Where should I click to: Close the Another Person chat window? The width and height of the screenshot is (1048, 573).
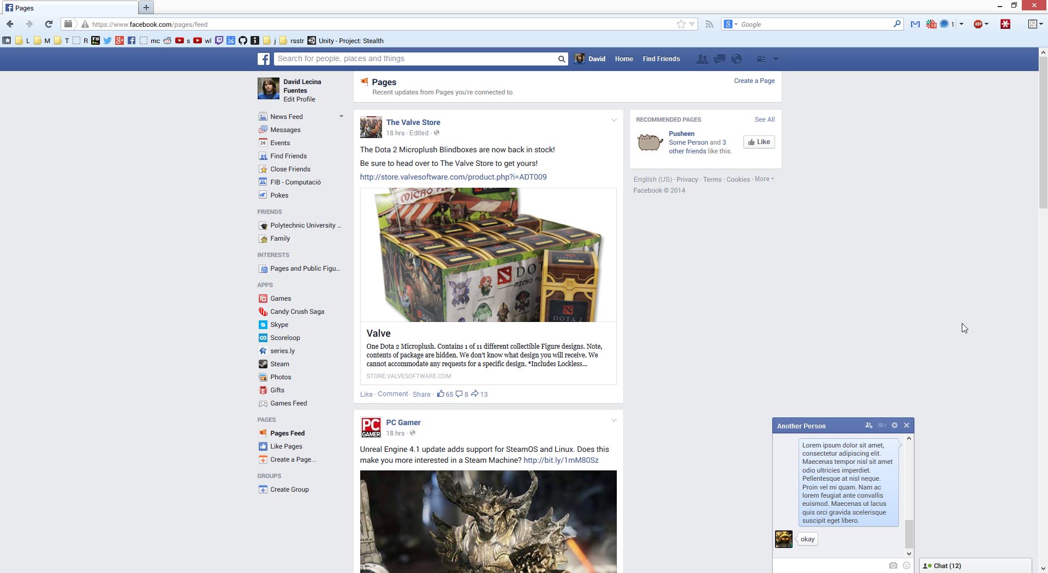(907, 426)
